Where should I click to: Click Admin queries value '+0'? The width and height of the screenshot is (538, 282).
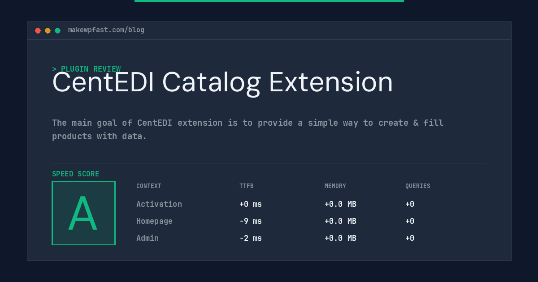click(410, 238)
